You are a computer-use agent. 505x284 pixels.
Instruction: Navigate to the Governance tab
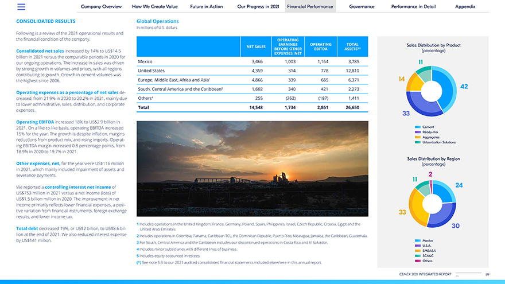(x=362, y=6)
